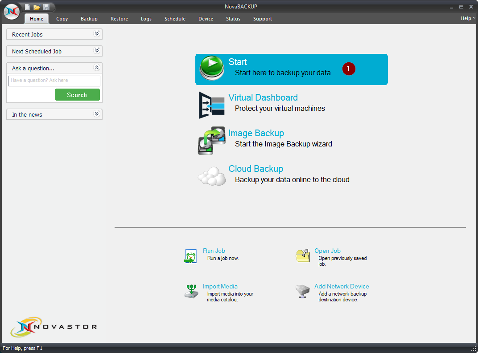478x353 pixels.
Task: Click the open folder icon in title bar
Action: coord(37,7)
